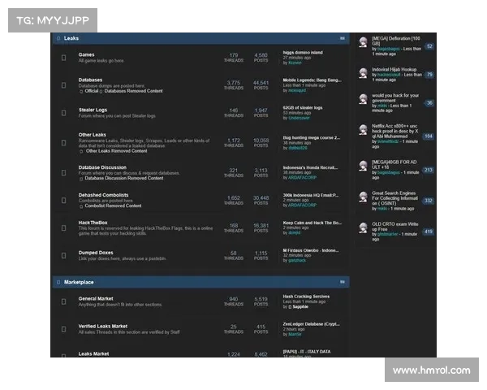
Task: Open last post 'Keep Calm and Hack The Bo...'
Action: pyautogui.click(x=312, y=223)
